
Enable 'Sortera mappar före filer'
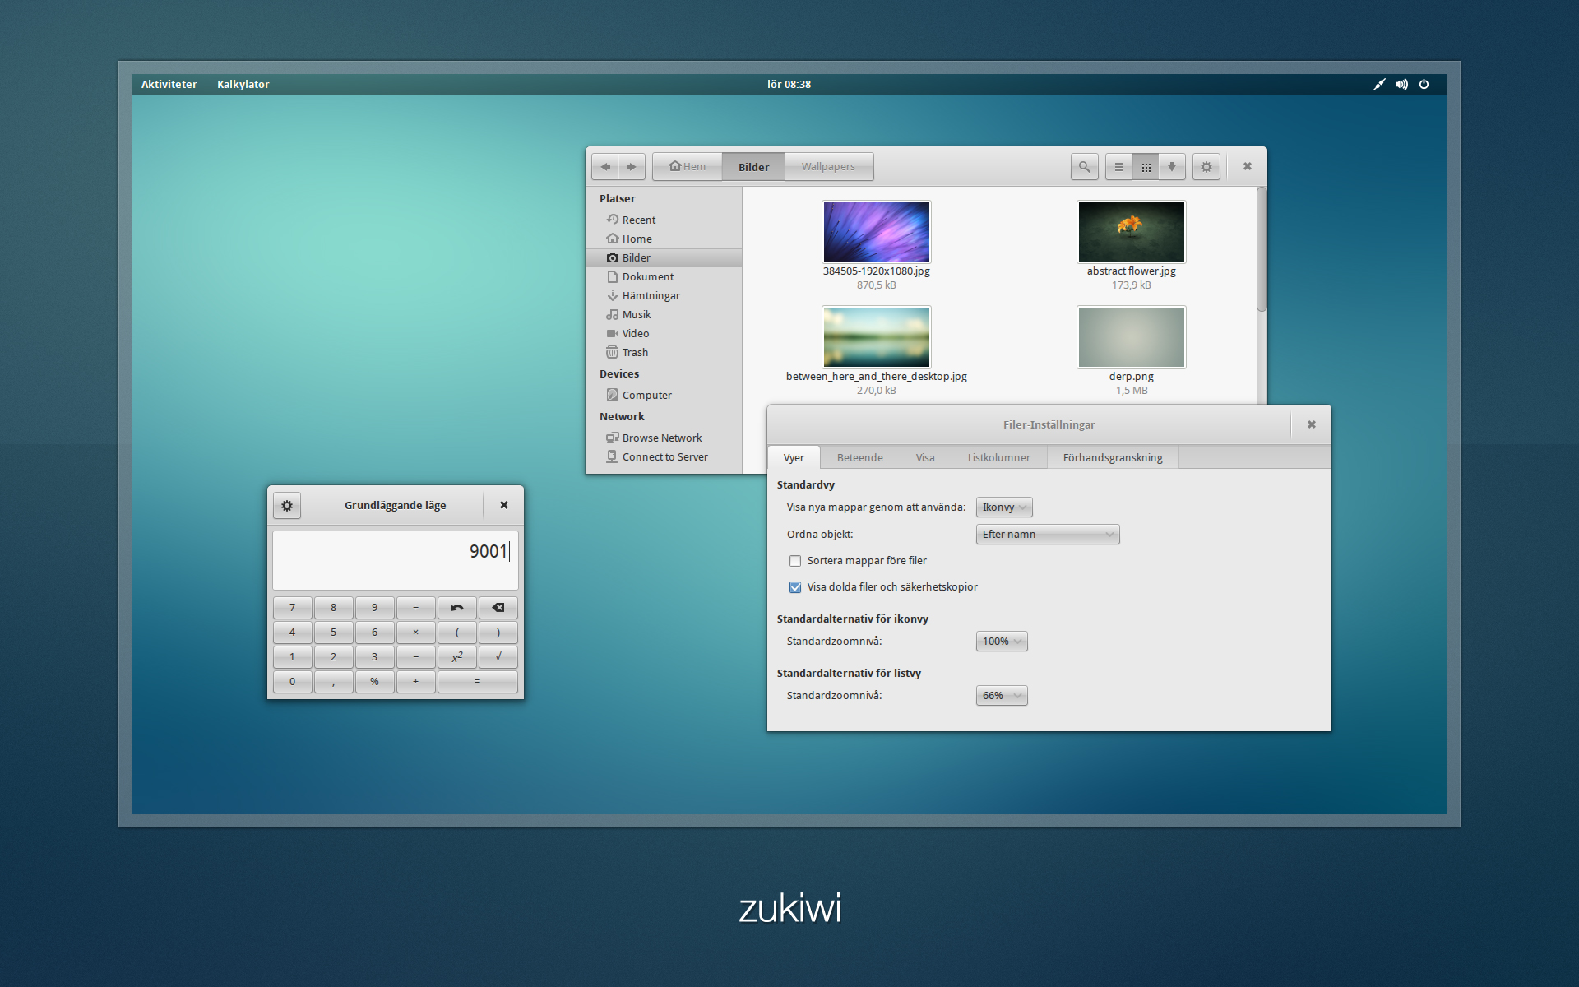(x=795, y=560)
